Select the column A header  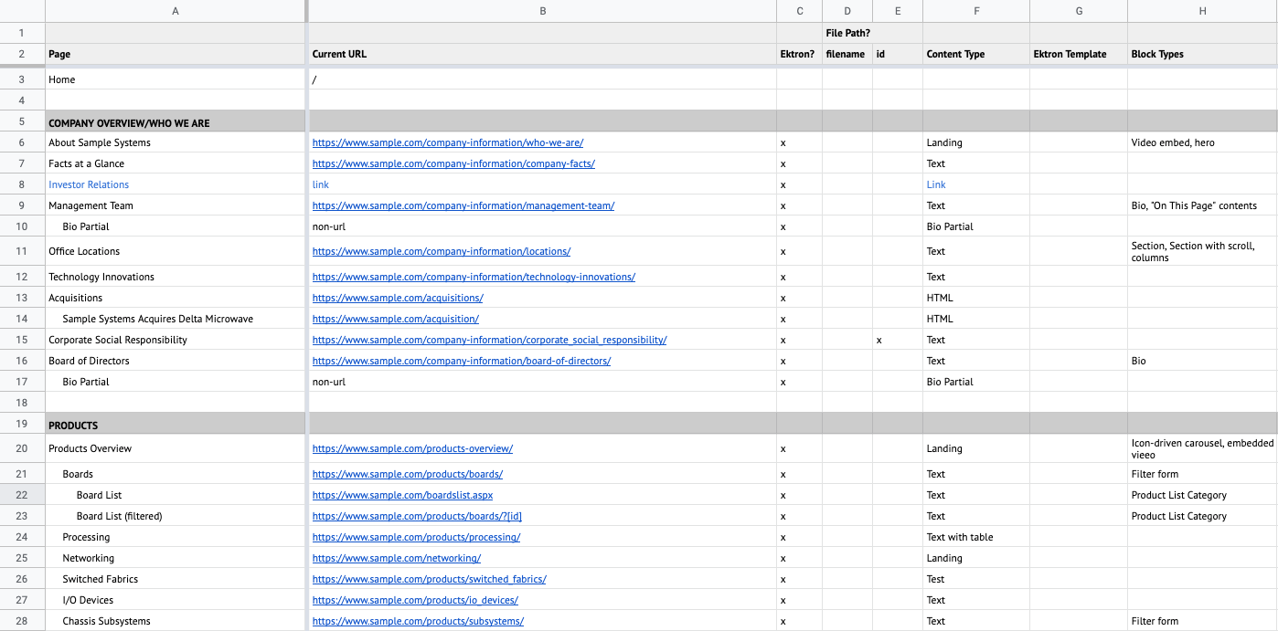point(175,11)
